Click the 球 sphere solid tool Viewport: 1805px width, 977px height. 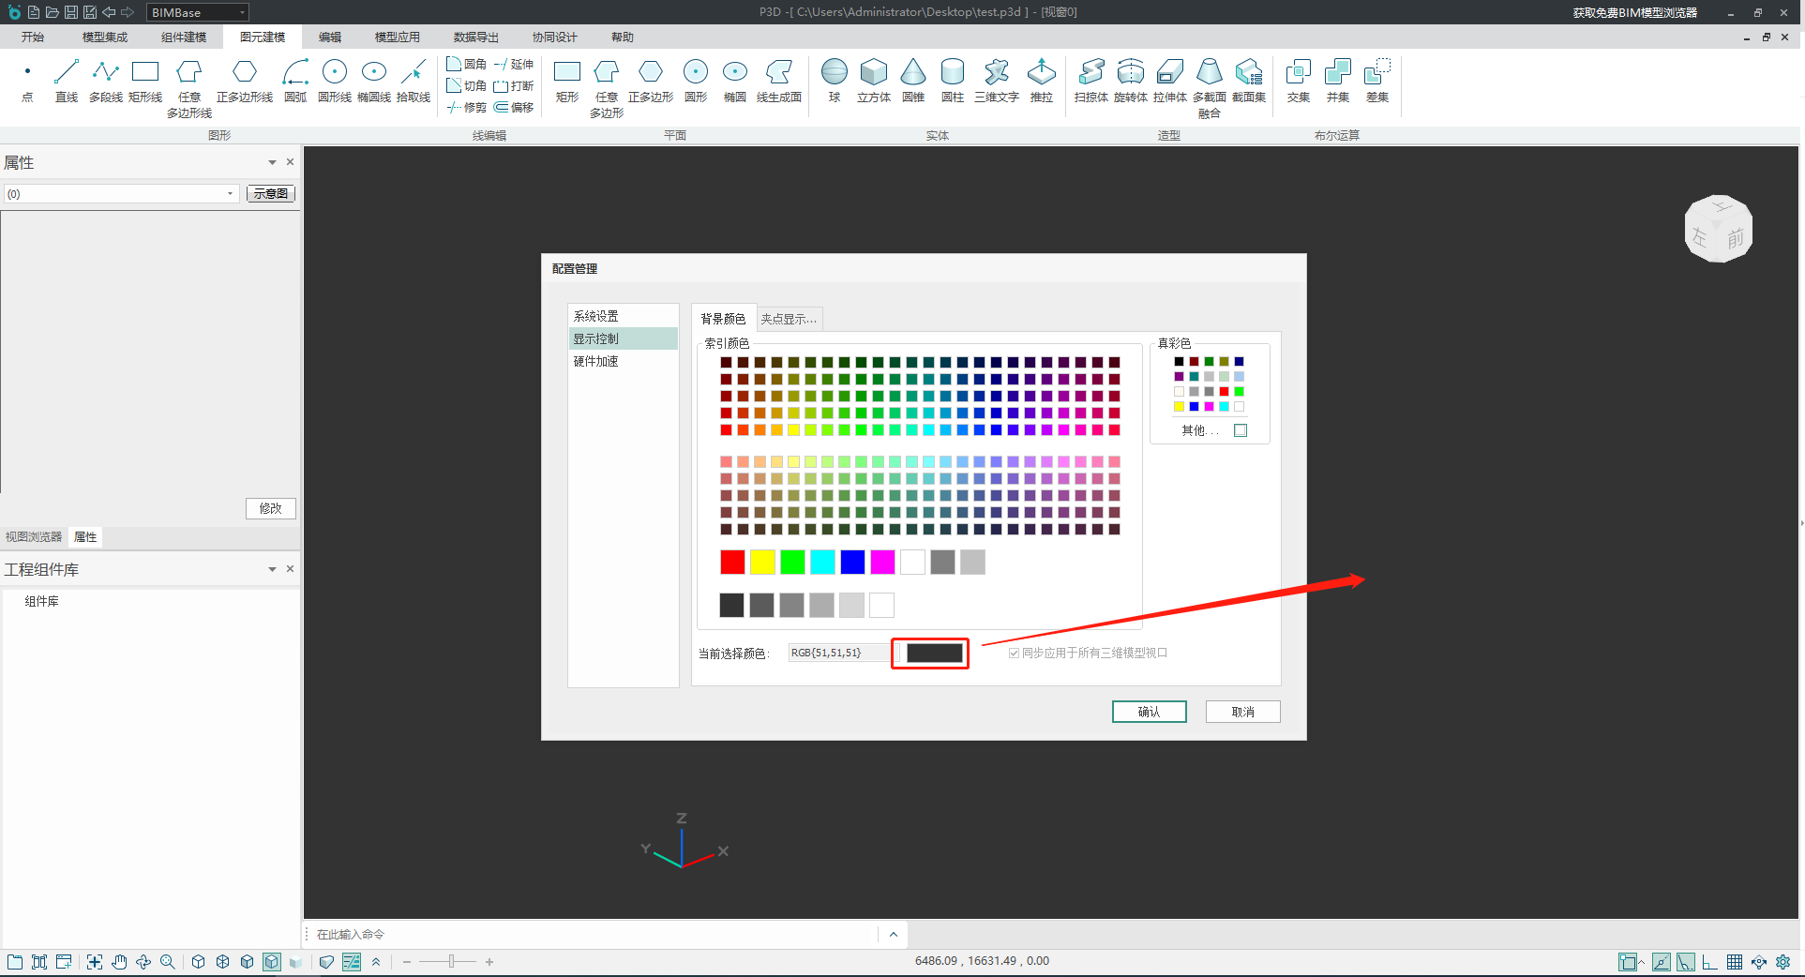834,81
